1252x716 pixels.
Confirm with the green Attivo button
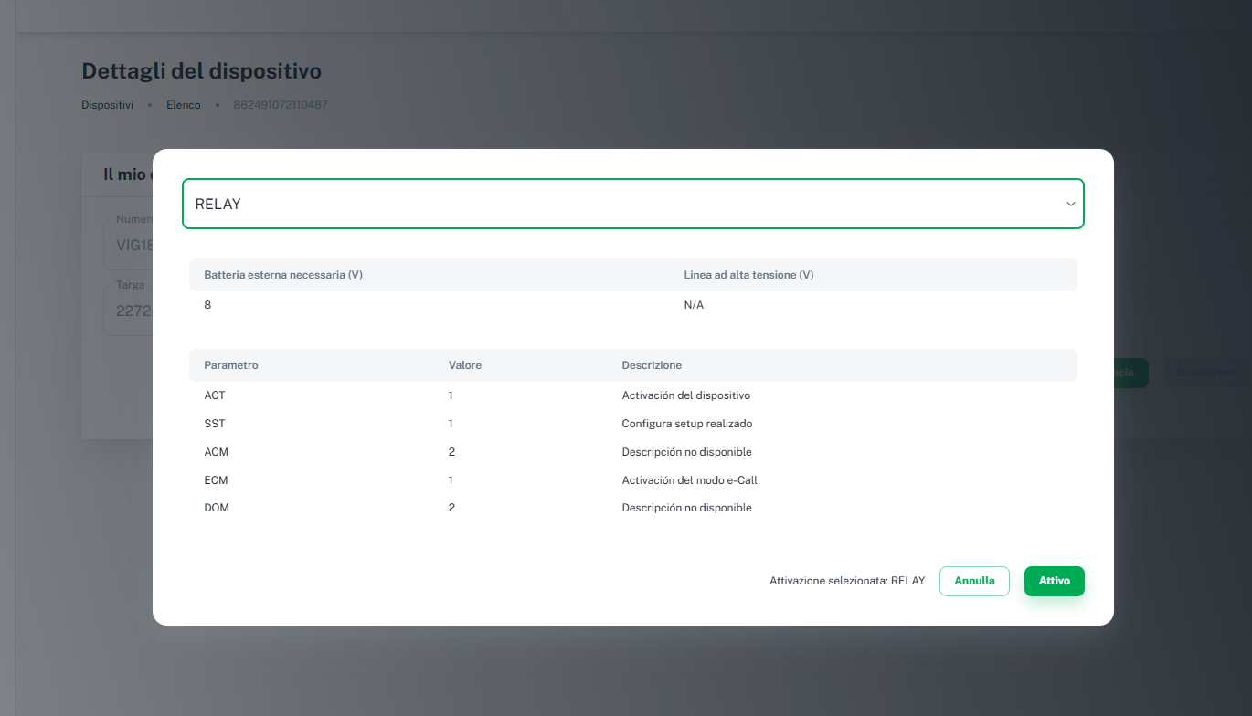click(x=1054, y=581)
